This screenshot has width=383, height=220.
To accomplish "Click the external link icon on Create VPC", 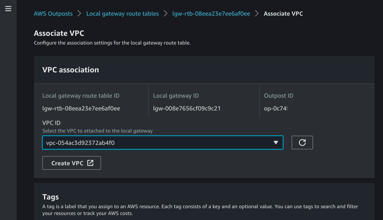I will coord(90,163).
